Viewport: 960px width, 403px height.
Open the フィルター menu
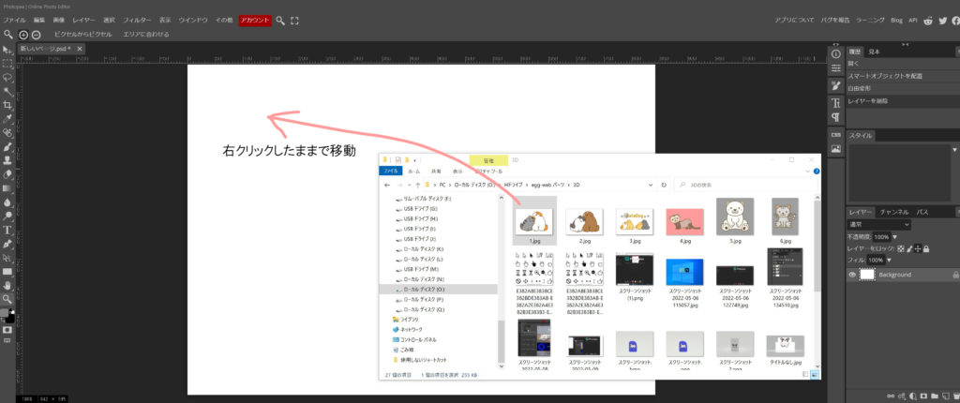click(x=137, y=20)
